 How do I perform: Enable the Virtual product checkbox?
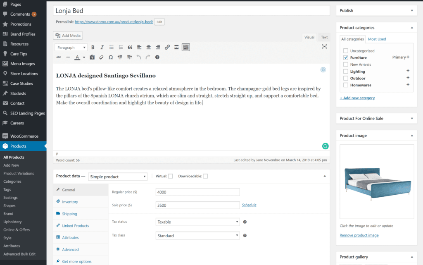(171, 176)
